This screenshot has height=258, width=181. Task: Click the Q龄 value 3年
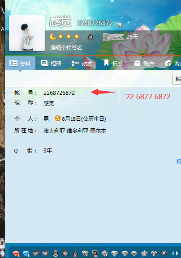tap(48, 150)
